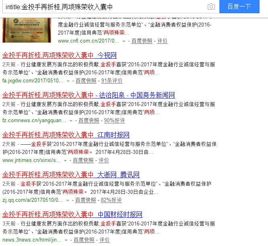Image resolution: width=268 pixels, height=246 pixels.
Task: Open 百度快照 for the news.3news.cn result
Action: pos(84,240)
